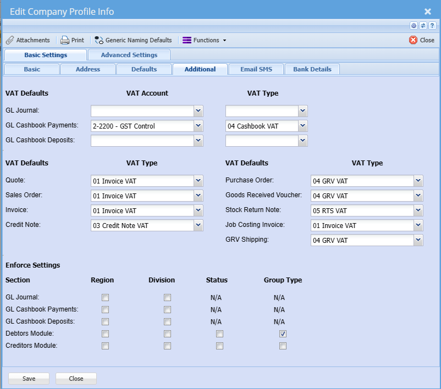
Task: Click the question mark help icon
Action: pyautogui.click(x=432, y=25)
